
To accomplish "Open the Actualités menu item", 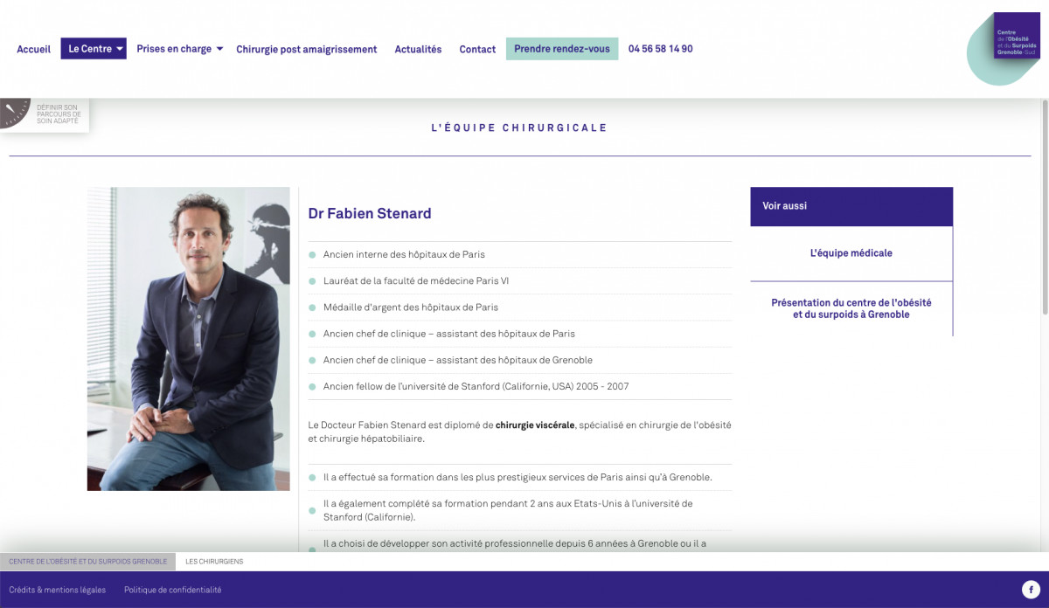I will (418, 50).
